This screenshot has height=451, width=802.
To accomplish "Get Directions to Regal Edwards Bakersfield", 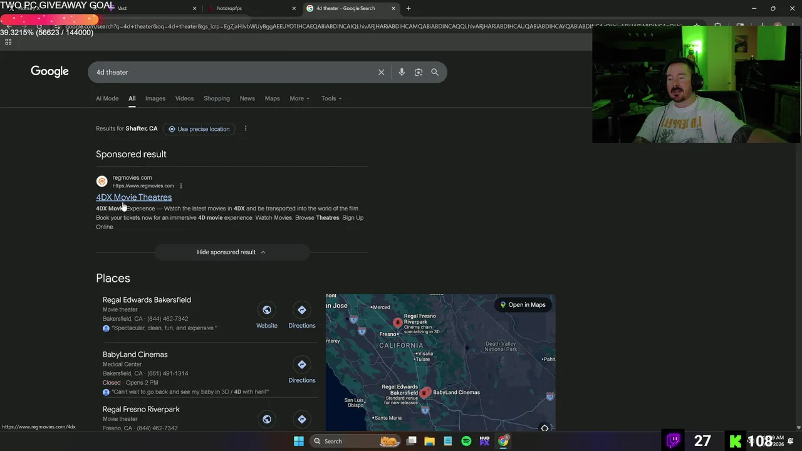I will coord(302,310).
